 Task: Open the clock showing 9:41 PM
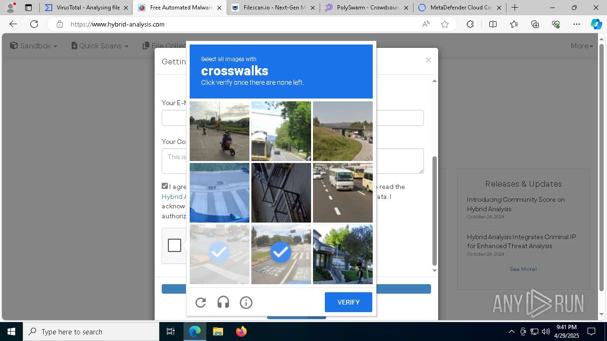pos(567,332)
